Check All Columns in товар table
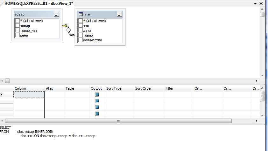The image size is (268, 151). click(18, 21)
